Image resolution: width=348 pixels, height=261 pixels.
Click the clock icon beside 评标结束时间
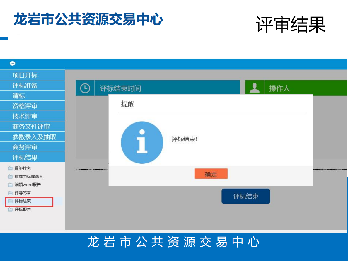point(85,88)
